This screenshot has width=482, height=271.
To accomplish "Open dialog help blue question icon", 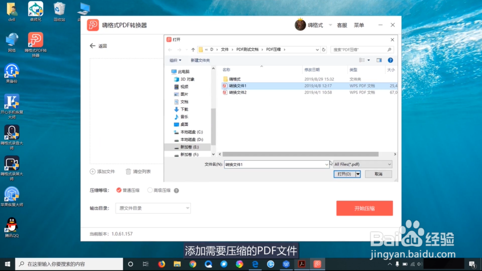I will (x=390, y=60).
